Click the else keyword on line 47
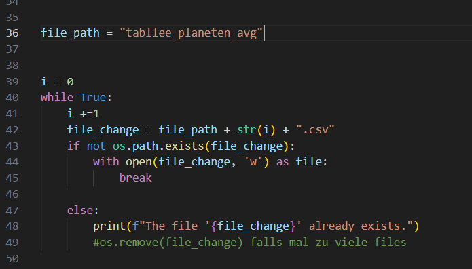The width and height of the screenshot is (472, 269). pos(80,211)
